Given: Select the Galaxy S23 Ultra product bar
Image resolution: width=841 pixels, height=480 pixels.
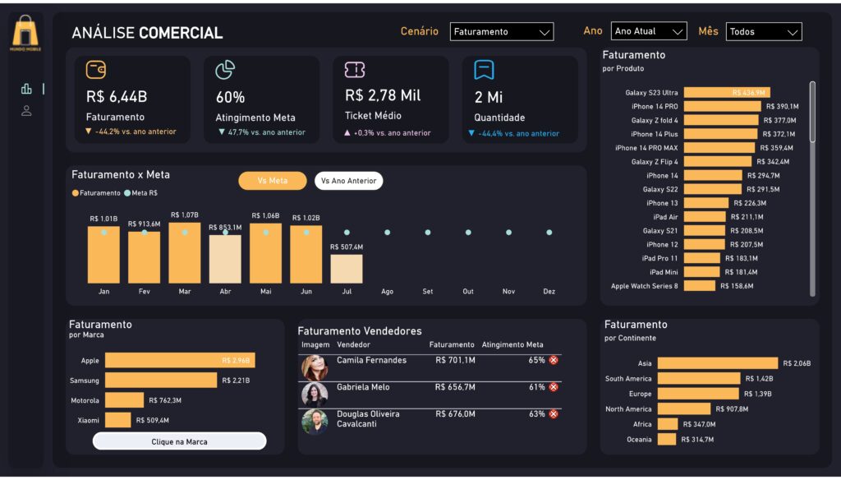Looking at the screenshot, I should pyautogui.click(x=727, y=93).
